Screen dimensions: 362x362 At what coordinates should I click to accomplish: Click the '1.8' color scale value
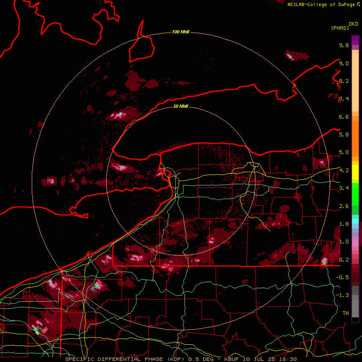point(344,224)
